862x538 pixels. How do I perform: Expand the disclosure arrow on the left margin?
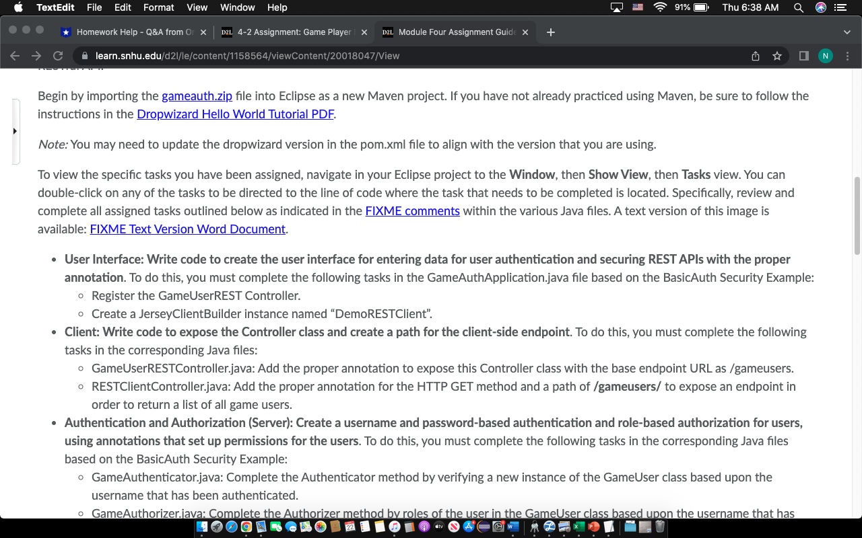[x=15, y=132]
